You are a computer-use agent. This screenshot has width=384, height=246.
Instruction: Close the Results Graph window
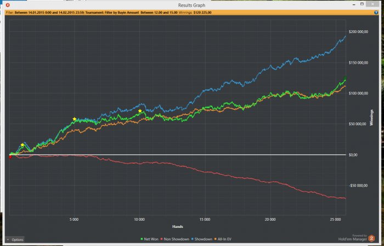(372, 4)
